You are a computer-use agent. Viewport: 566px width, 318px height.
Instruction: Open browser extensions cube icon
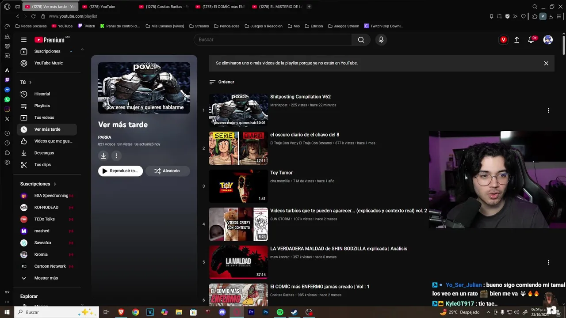pyautogui.click(x=535, y=16)
